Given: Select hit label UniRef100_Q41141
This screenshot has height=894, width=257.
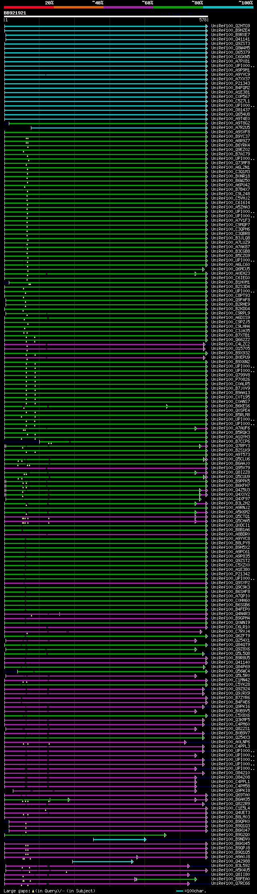Looking at the screenshot, I should [230, 39].
